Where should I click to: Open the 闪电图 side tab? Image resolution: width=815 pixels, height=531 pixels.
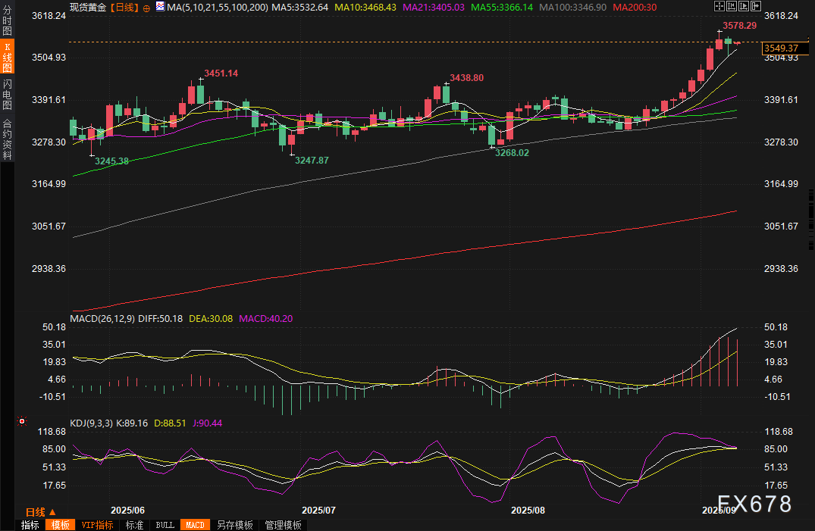point(7,93)
